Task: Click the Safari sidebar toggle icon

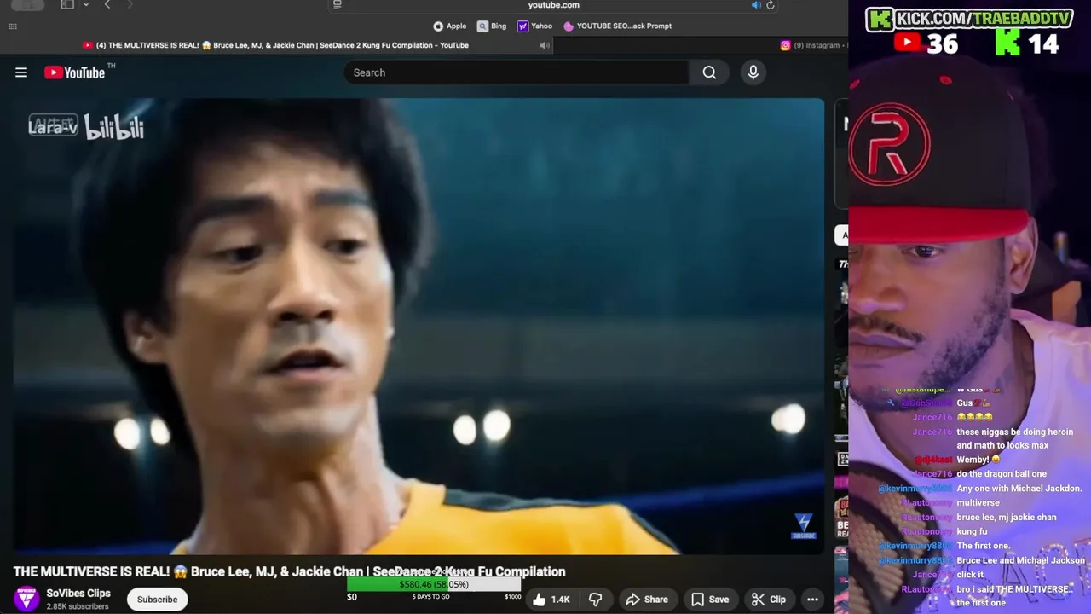Action: (67, 5)
